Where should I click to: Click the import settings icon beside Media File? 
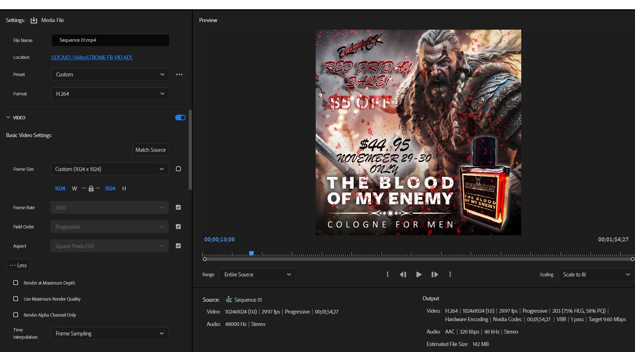34,20
